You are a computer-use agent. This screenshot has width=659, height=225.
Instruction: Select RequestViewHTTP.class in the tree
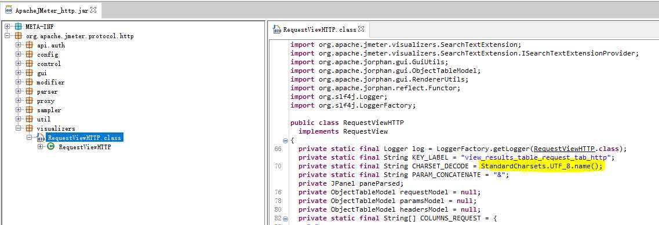pyautogui.click(x=85, y=138)
